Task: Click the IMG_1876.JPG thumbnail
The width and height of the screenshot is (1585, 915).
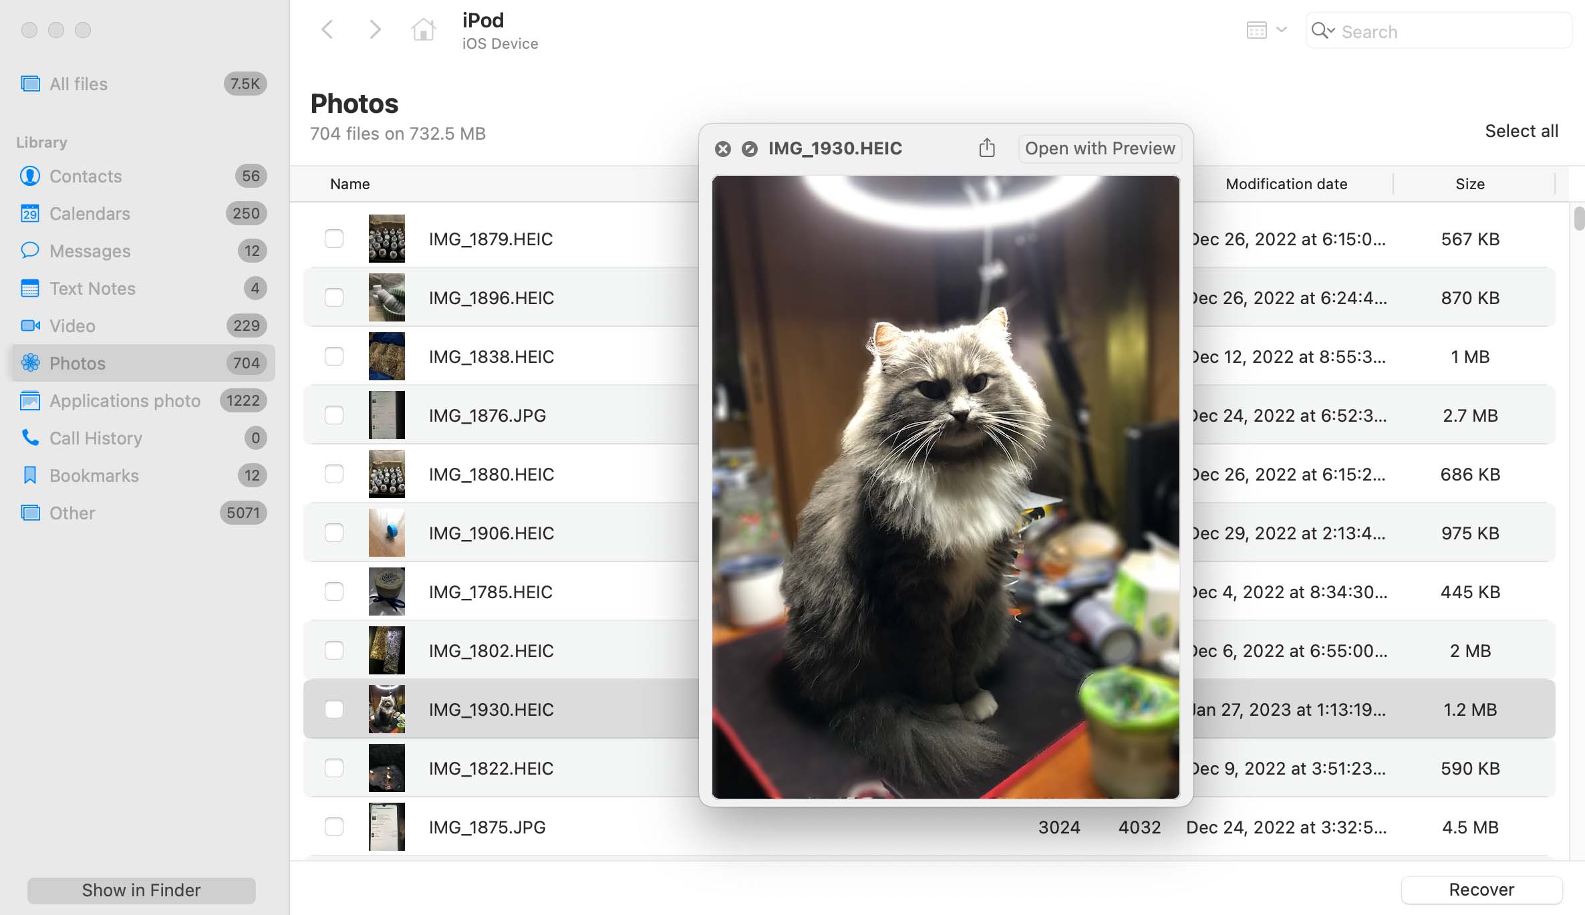Action: coord(387,415)
